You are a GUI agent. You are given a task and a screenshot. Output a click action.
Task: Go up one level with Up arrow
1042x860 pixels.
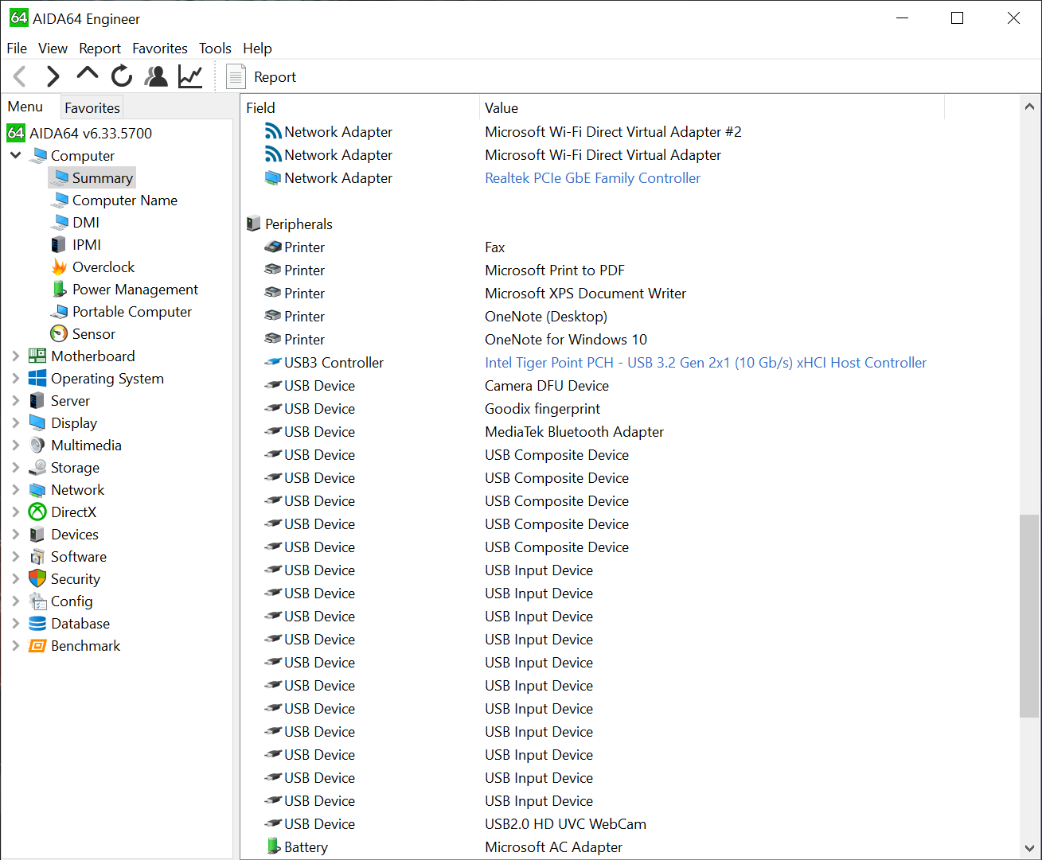pyautogui.click(x=88, y=74)
